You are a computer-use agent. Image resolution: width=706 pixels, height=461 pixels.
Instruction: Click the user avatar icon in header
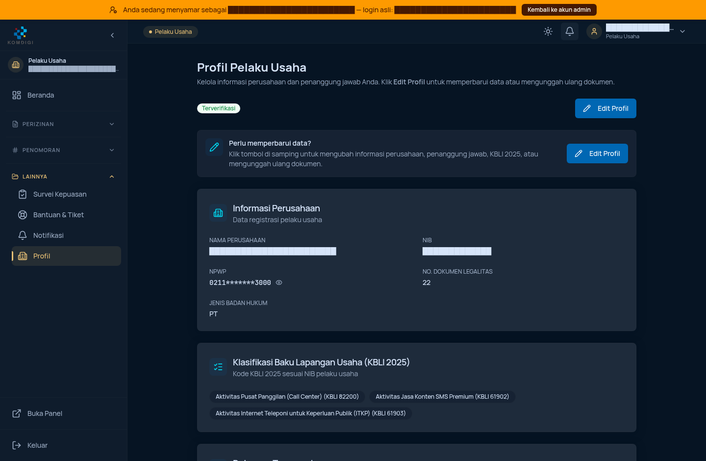(x=594, y=31)
